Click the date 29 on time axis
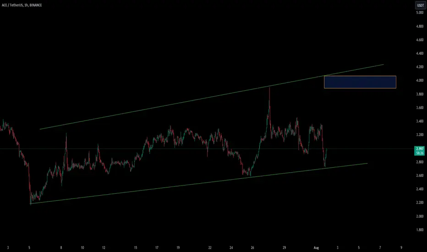This screenshot has width=427, height=252. pyautogui.click(x=284, y=247)
